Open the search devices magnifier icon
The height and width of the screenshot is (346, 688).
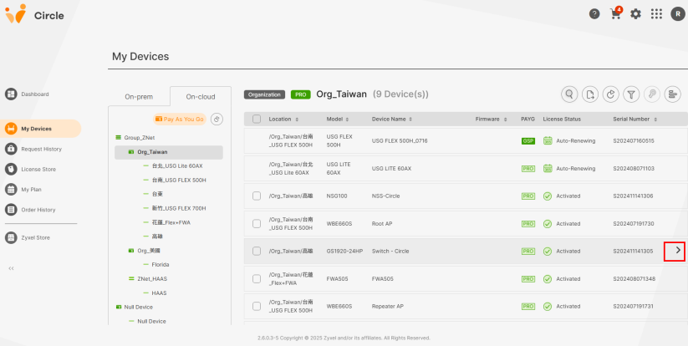[569, 94]
